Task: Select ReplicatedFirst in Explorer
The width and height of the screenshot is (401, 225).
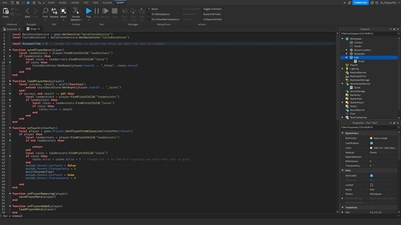Action: pos(358,76)
